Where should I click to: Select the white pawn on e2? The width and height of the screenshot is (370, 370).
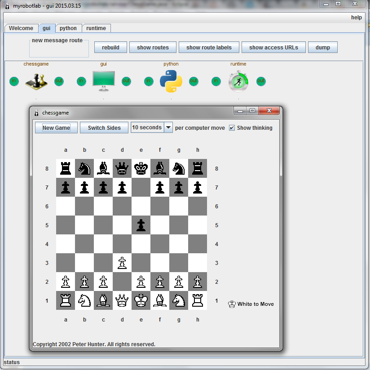141,282
